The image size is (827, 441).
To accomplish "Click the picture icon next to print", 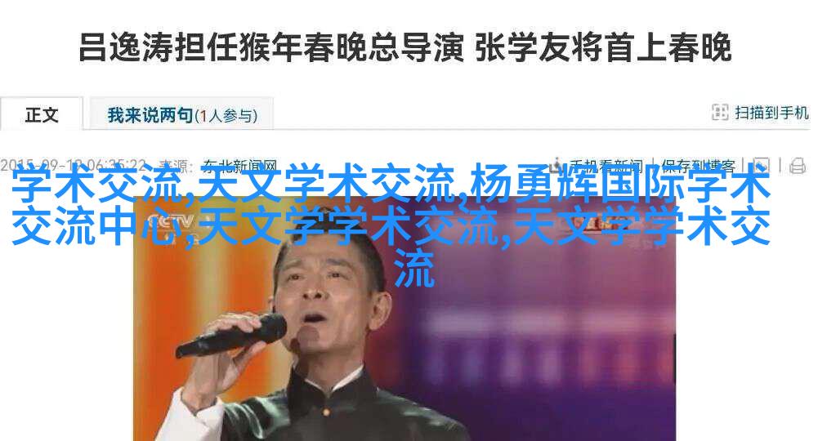I will [761, 165].
